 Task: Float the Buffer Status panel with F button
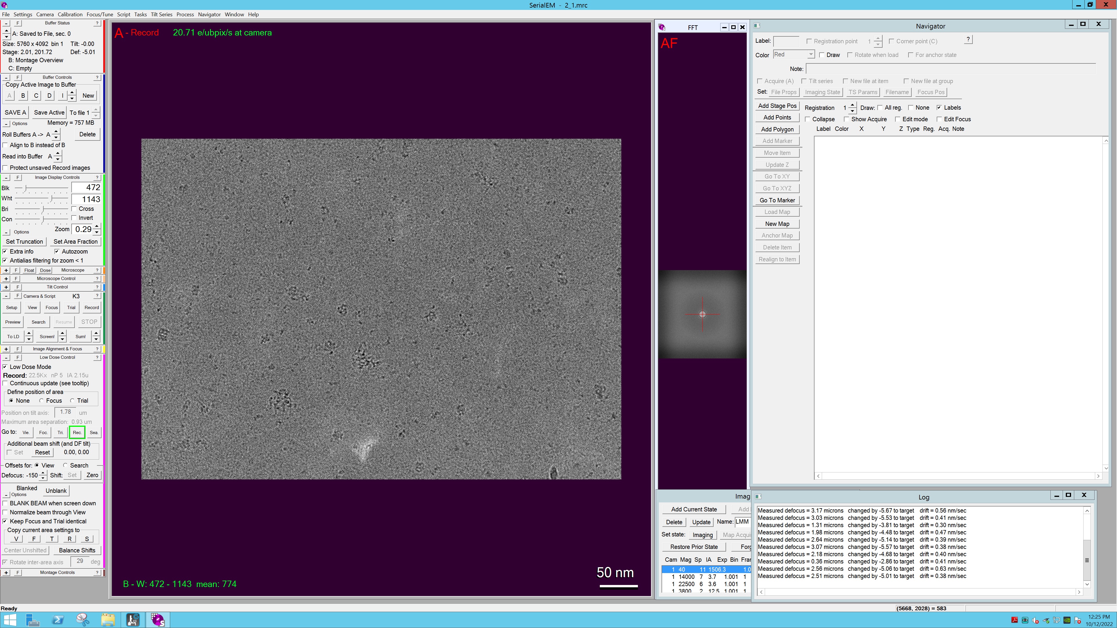coord(17,23)
